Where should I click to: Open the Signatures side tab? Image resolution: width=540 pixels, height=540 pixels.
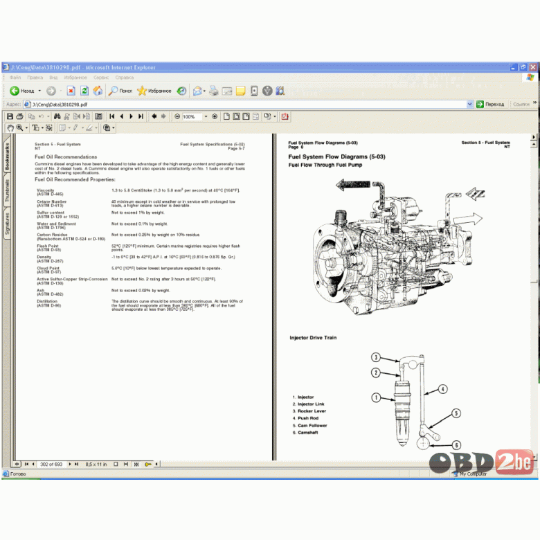tap(7, 223)
